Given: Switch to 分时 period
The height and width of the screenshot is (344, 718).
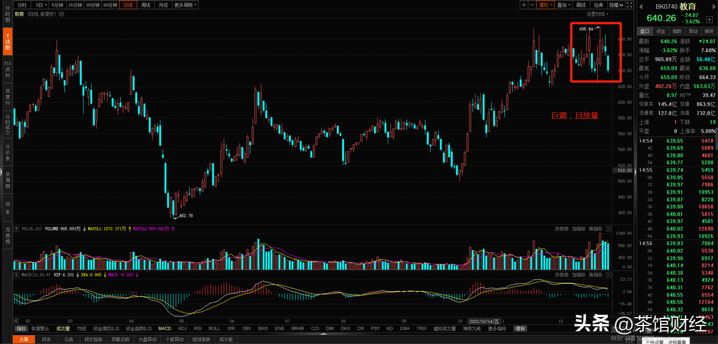Looking at the screenshot, I should click(x=22, y=5).
